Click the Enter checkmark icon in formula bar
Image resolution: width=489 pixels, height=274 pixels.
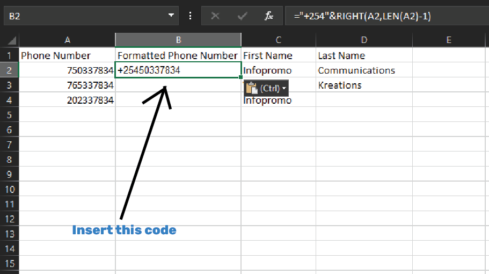pos(242,16)
